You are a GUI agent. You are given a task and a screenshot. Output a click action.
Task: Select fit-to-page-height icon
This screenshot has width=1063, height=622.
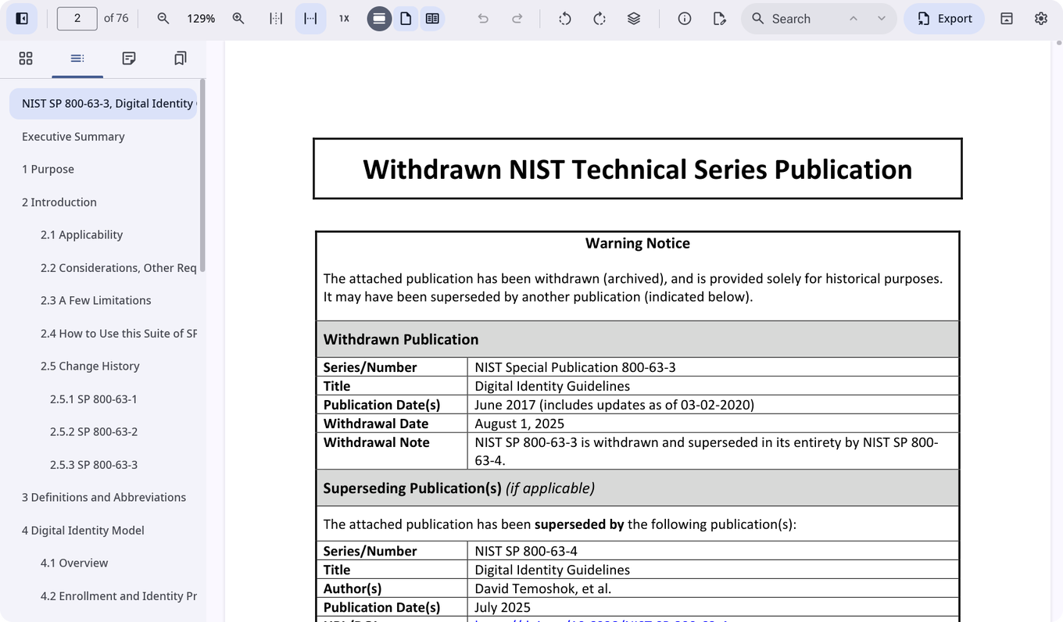[x=276, y=19]
